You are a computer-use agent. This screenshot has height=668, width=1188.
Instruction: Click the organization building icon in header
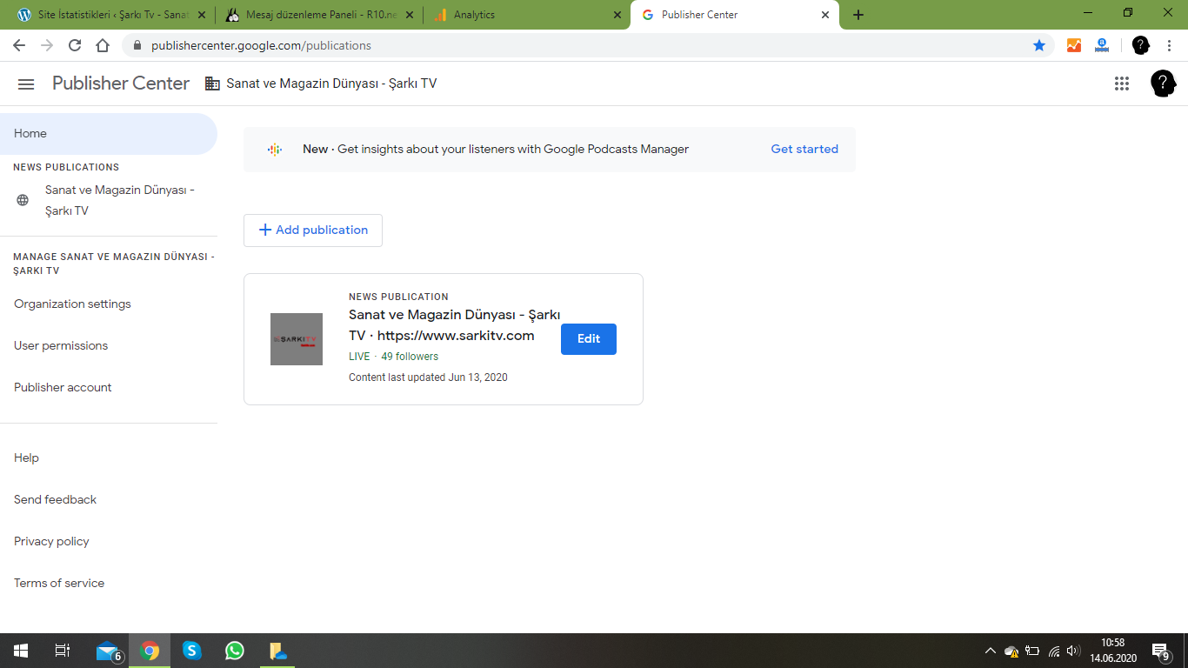212,83
